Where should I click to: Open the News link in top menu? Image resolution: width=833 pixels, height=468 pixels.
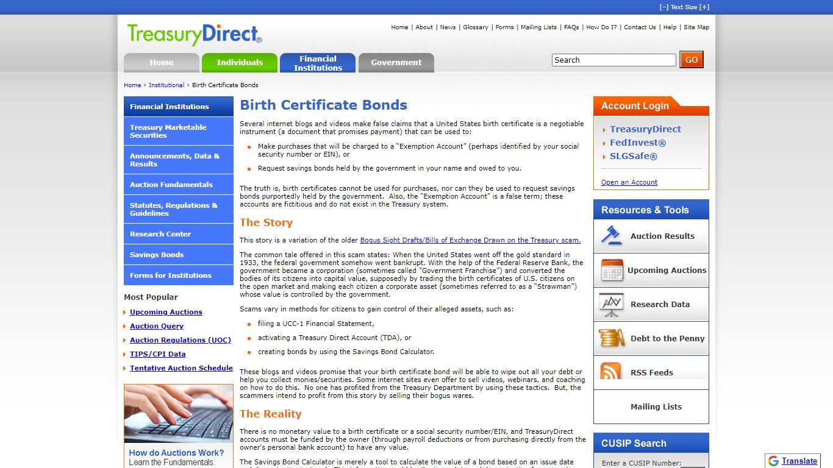(448, 27)
